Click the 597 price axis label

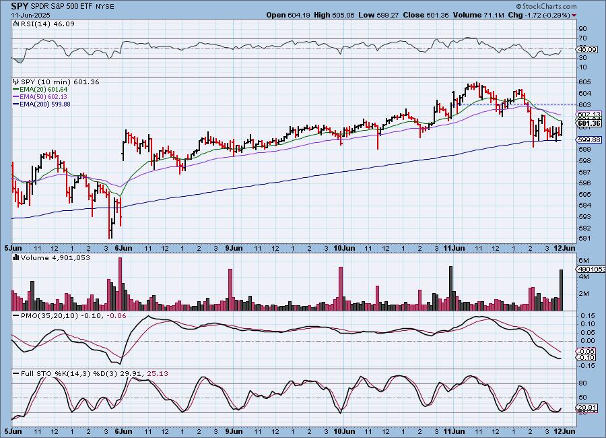(584, 172)
